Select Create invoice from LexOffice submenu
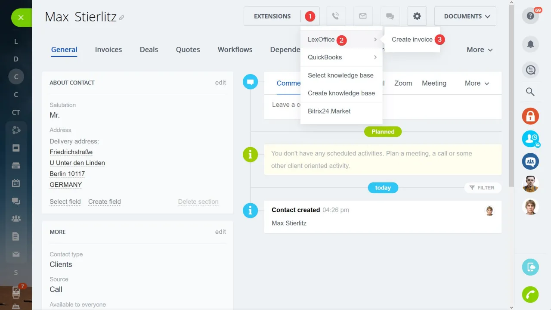The height and width of the screenshot is (310, 551). 412,40
